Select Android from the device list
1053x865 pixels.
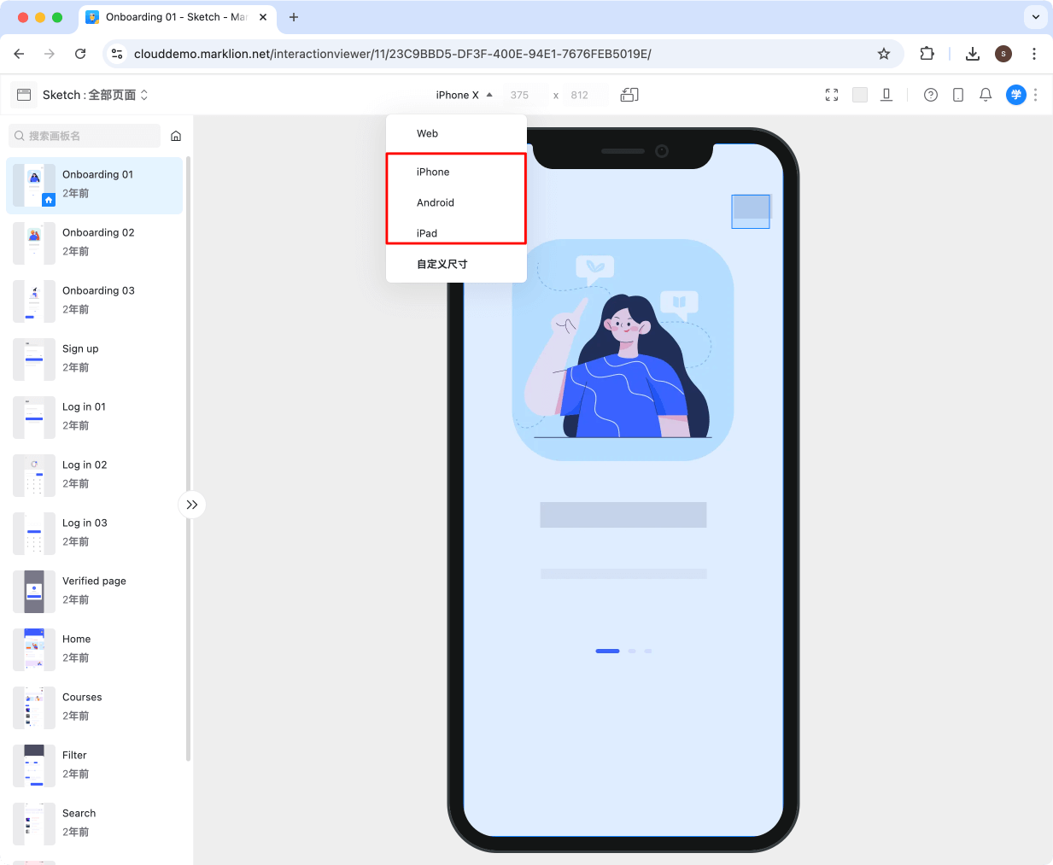click(435, 202)
